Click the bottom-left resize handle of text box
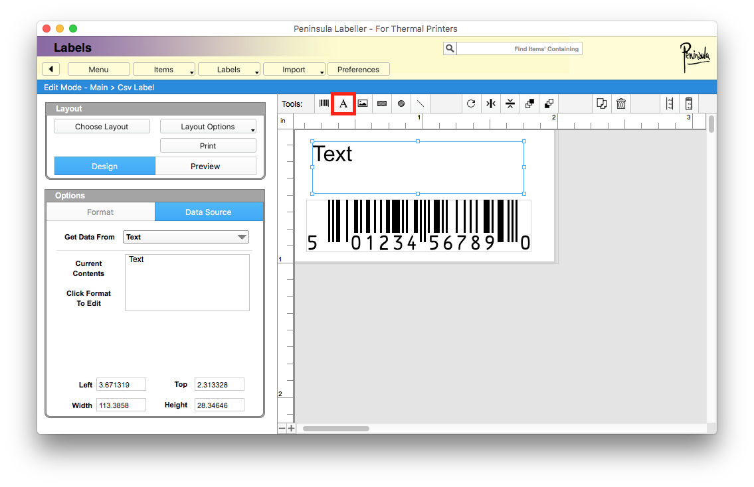The height and width of the screenshot is (487, 754). pos(313,194)
